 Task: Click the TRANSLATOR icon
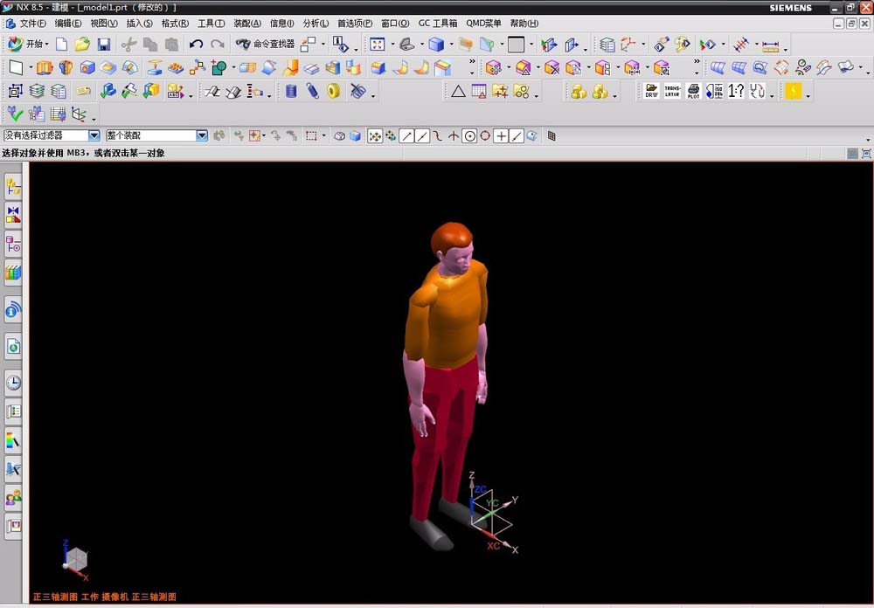pos(672,91)
